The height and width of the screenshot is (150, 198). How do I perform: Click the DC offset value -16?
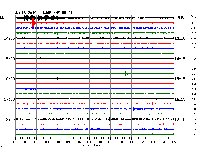click(194, 59)
